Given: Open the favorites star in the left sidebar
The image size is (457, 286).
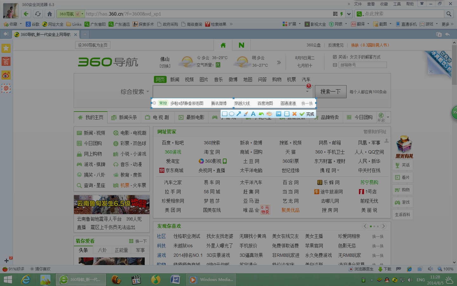Looking at the screenshot, I should coord(6,48).
